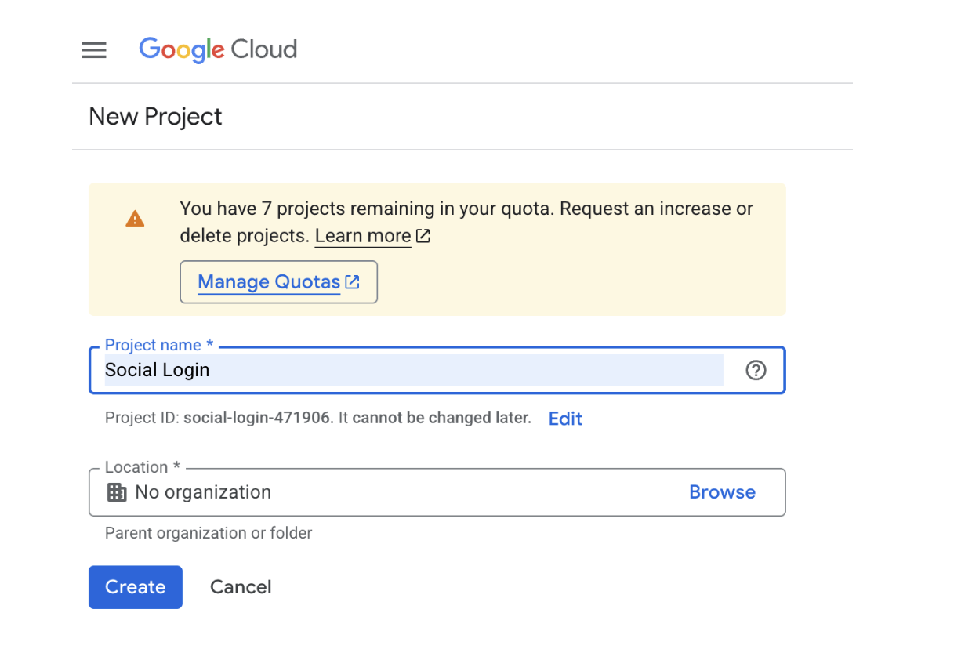
Task: Cancel the new project creation
Action: [x=241, y=587]
